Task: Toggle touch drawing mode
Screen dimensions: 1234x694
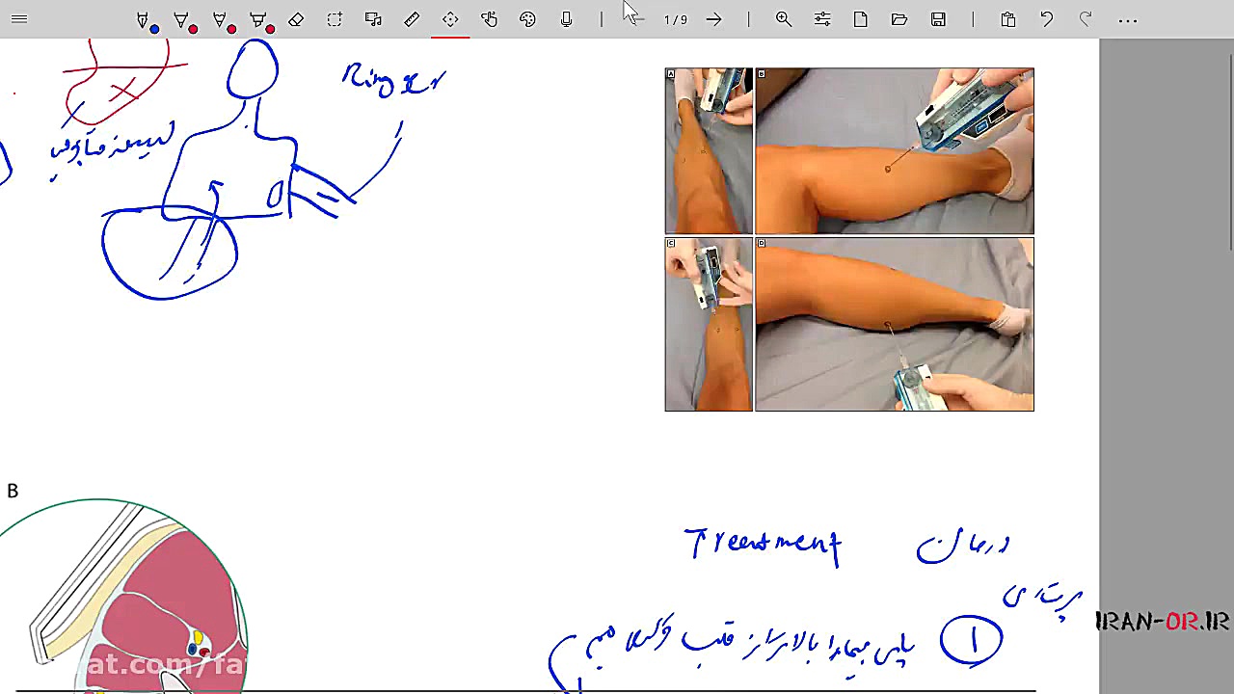Action: (x=489, y=20)
